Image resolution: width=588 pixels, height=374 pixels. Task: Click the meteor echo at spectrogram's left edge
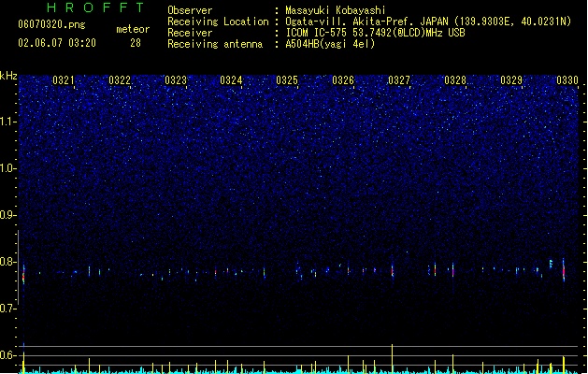23,275
